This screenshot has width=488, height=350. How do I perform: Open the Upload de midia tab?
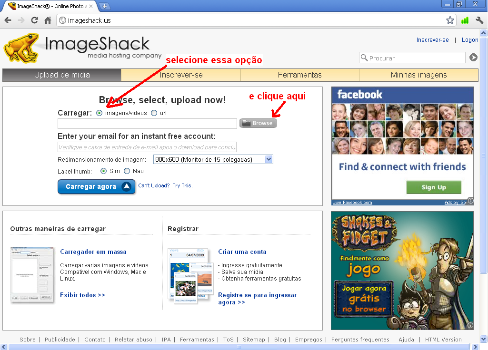click(x=62, y=75)
